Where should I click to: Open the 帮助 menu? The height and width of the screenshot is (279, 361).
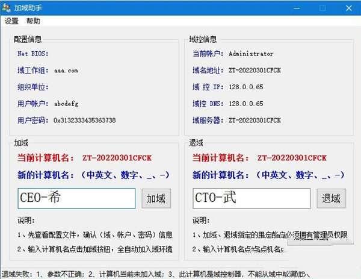33,21
